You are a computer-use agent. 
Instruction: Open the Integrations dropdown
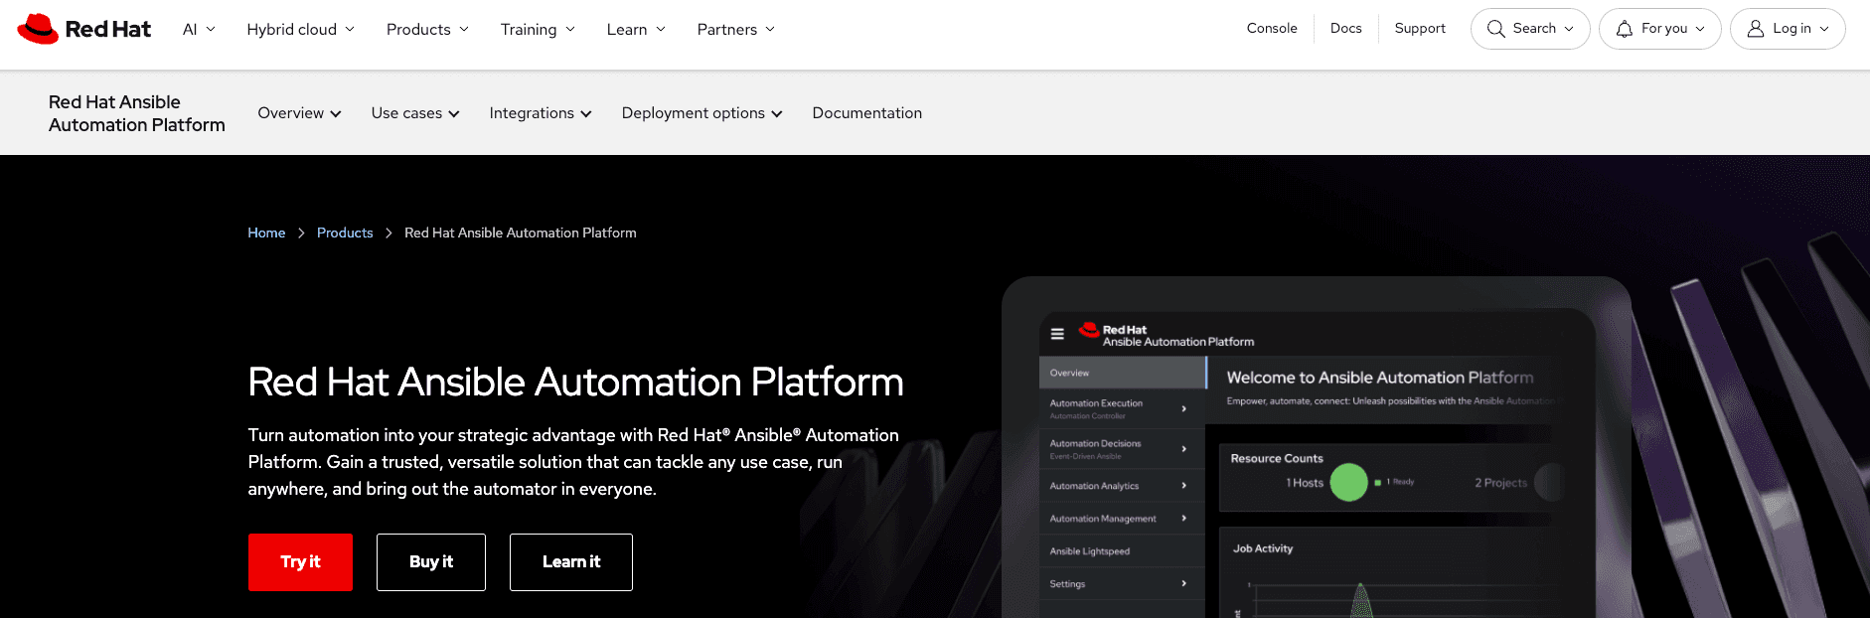tap(541, 113)
